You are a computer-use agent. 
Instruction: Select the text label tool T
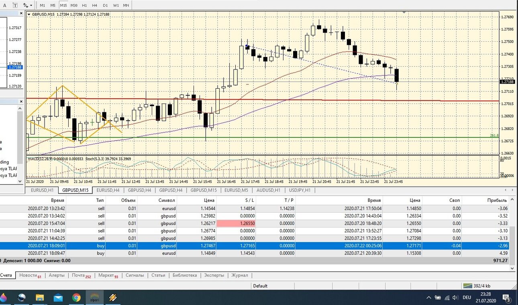pyautogui.click(x=16, y=5)
